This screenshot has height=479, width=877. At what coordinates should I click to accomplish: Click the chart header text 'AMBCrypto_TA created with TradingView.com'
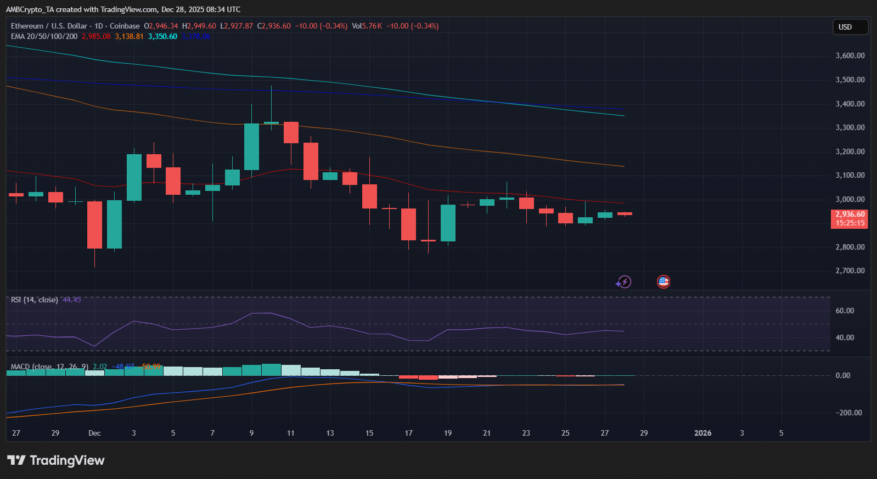pyautogui.click(x=81, y=9)
